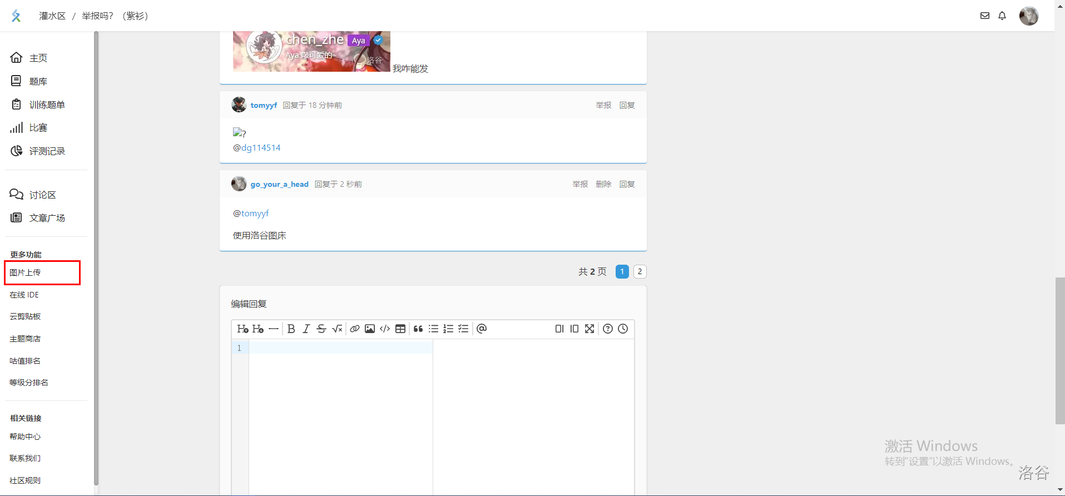Go to 题库 in the sidebar
This screenshot has width=1065, height=496.
[x=38, y=81]
